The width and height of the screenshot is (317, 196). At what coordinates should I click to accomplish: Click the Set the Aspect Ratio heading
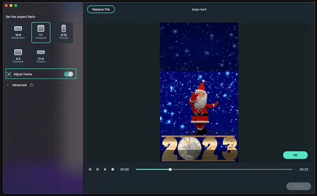pyautogui.click(x=21, y=17)
